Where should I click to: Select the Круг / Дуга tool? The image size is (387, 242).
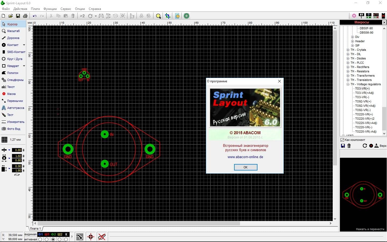click(13, 59)
